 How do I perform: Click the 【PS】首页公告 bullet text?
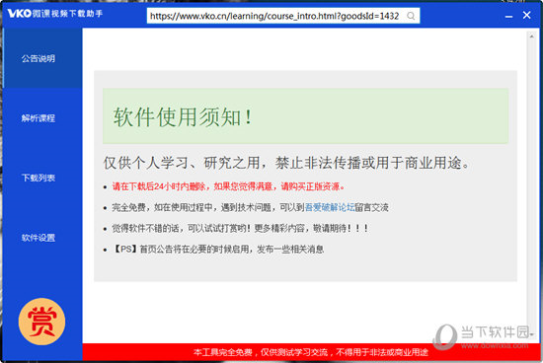[x=218, y=250]
